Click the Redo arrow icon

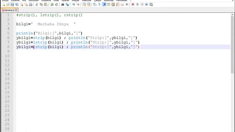57,4
